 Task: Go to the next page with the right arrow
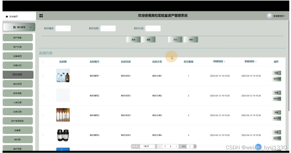pos(176,146)
